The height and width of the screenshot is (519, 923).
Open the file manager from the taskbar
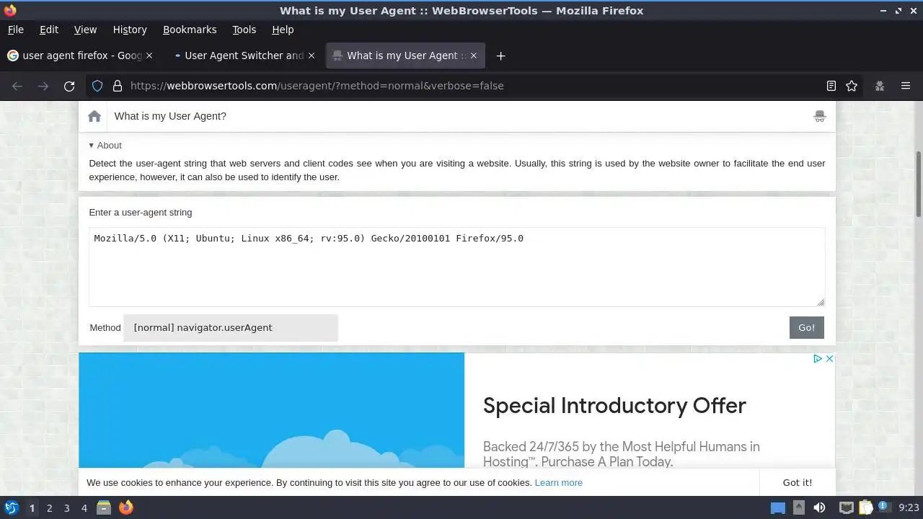(104, 507)
